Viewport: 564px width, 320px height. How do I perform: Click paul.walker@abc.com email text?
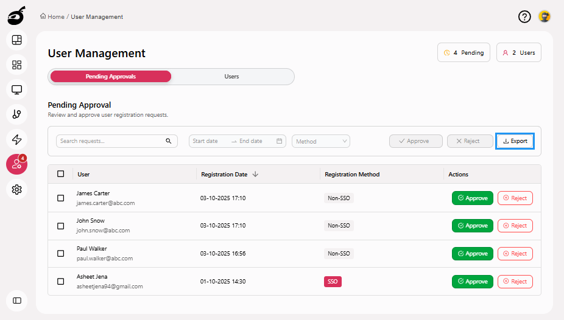(105, 259)
